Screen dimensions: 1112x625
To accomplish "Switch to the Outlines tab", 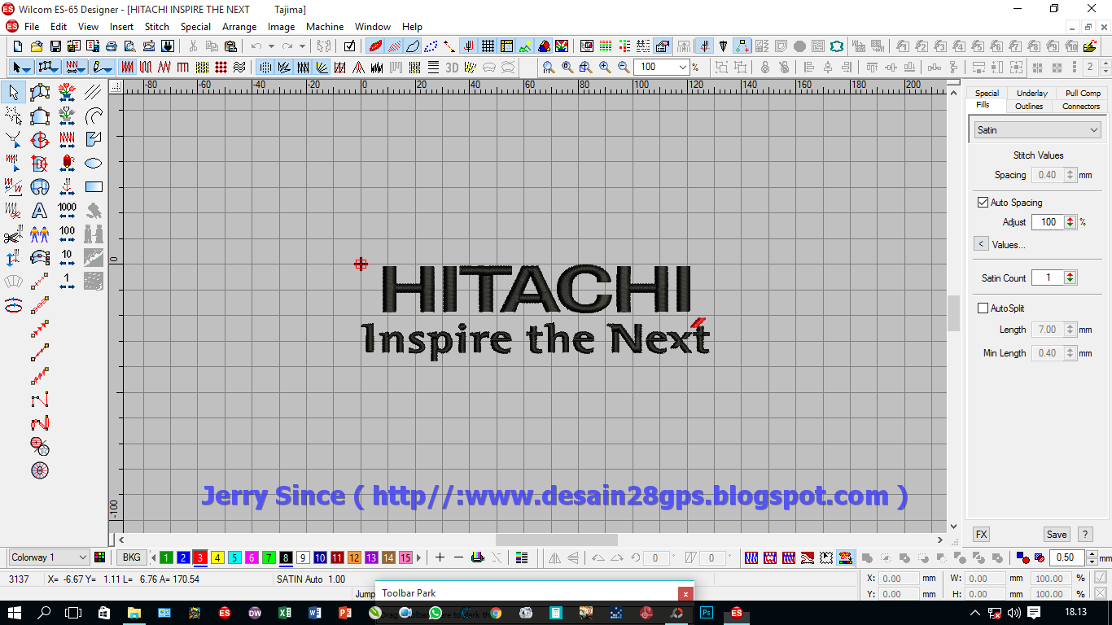I will 1029,106.
